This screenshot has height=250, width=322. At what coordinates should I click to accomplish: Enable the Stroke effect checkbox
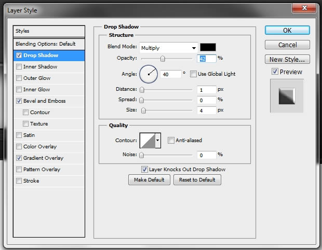[19, 180]
